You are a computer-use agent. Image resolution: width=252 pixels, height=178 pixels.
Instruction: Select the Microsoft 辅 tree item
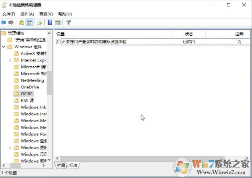click(34, 67)
